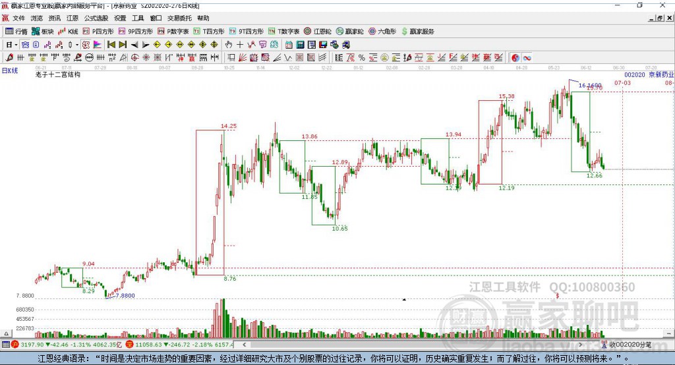Open the 六角形 hexagon tool
Viewport: 675px width, 365px height.
(382, 32)
